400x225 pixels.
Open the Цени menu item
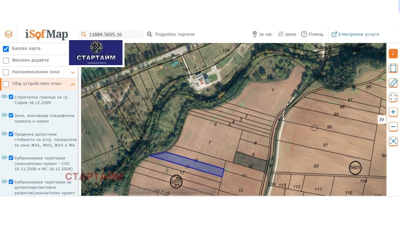pos(287,34)
